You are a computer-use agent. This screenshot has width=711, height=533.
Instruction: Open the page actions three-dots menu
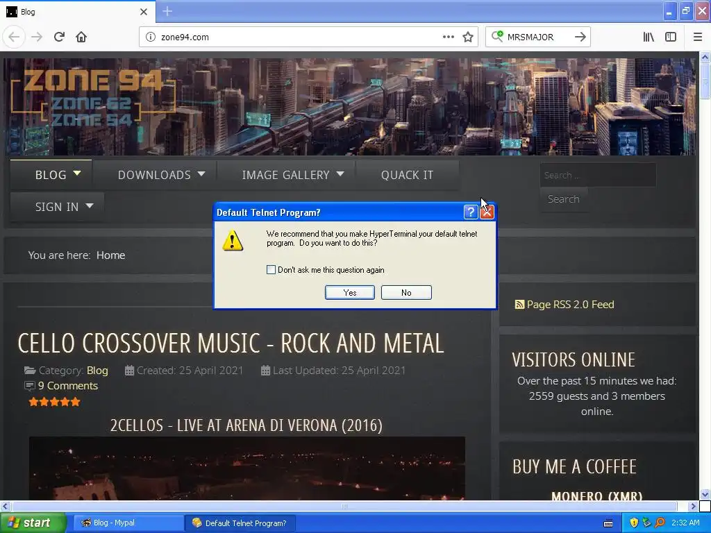pyautogui.click(x=448, y=37)
